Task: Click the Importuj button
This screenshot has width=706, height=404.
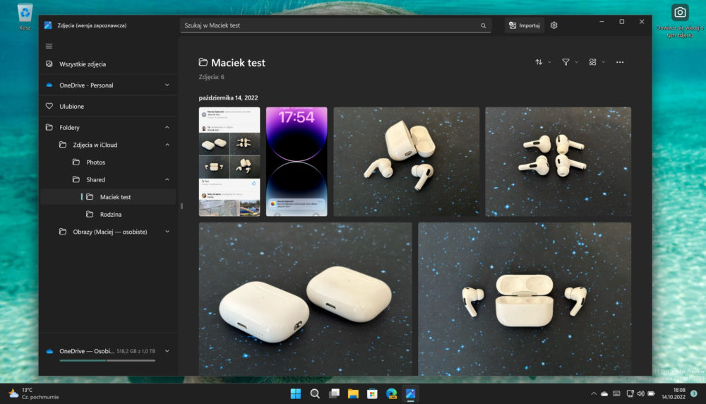Action: pyautogui.click(x=524, y=25)
